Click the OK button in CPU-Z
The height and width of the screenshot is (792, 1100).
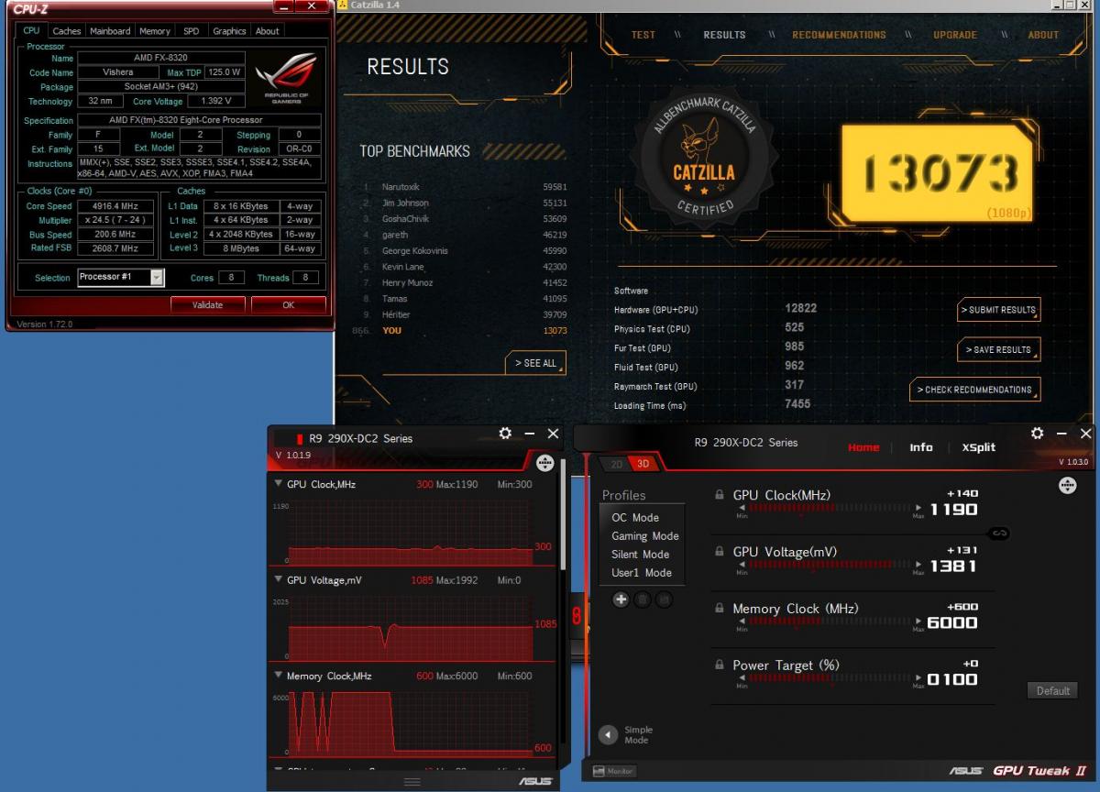(288, 304)
